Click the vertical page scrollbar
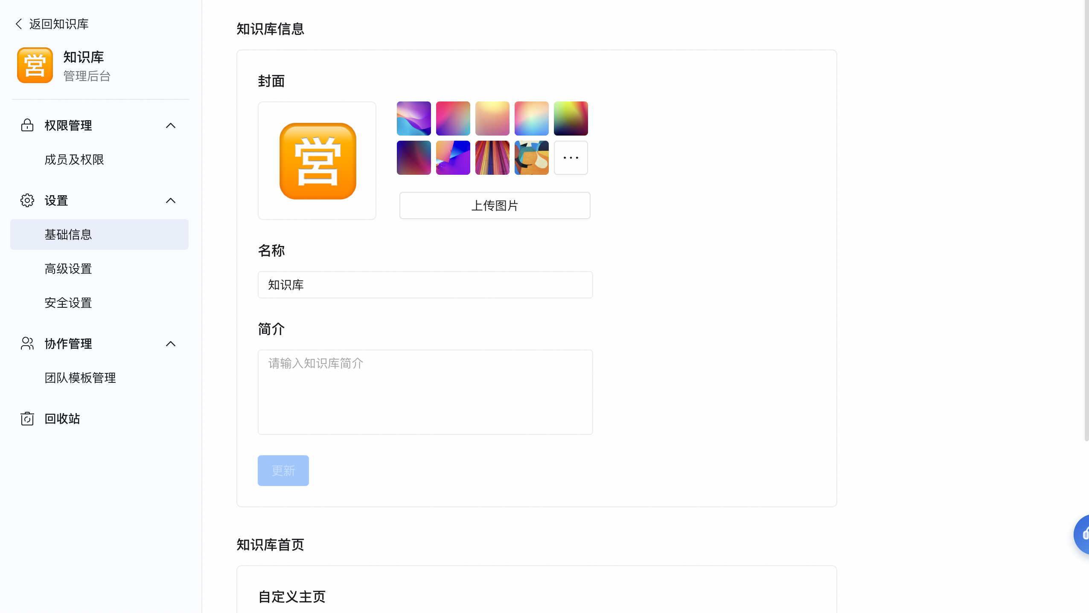 [1086, 220]
